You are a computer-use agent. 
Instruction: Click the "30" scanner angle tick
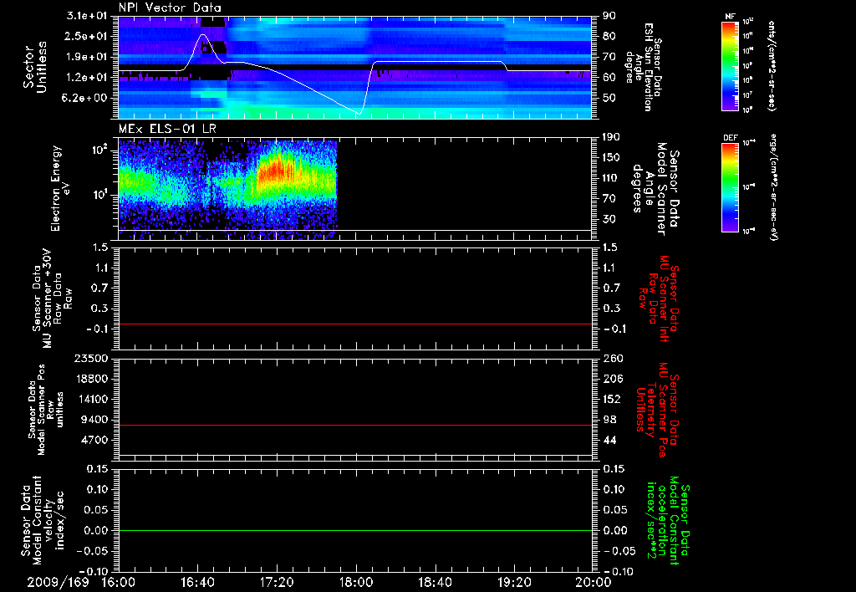[609, 219]
